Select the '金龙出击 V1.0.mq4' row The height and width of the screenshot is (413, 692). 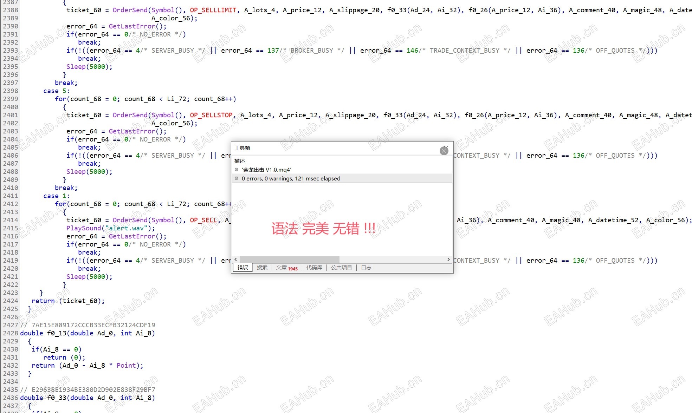(266, 170)
